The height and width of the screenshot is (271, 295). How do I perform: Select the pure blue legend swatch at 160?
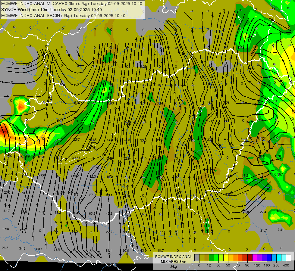[269, 257]
